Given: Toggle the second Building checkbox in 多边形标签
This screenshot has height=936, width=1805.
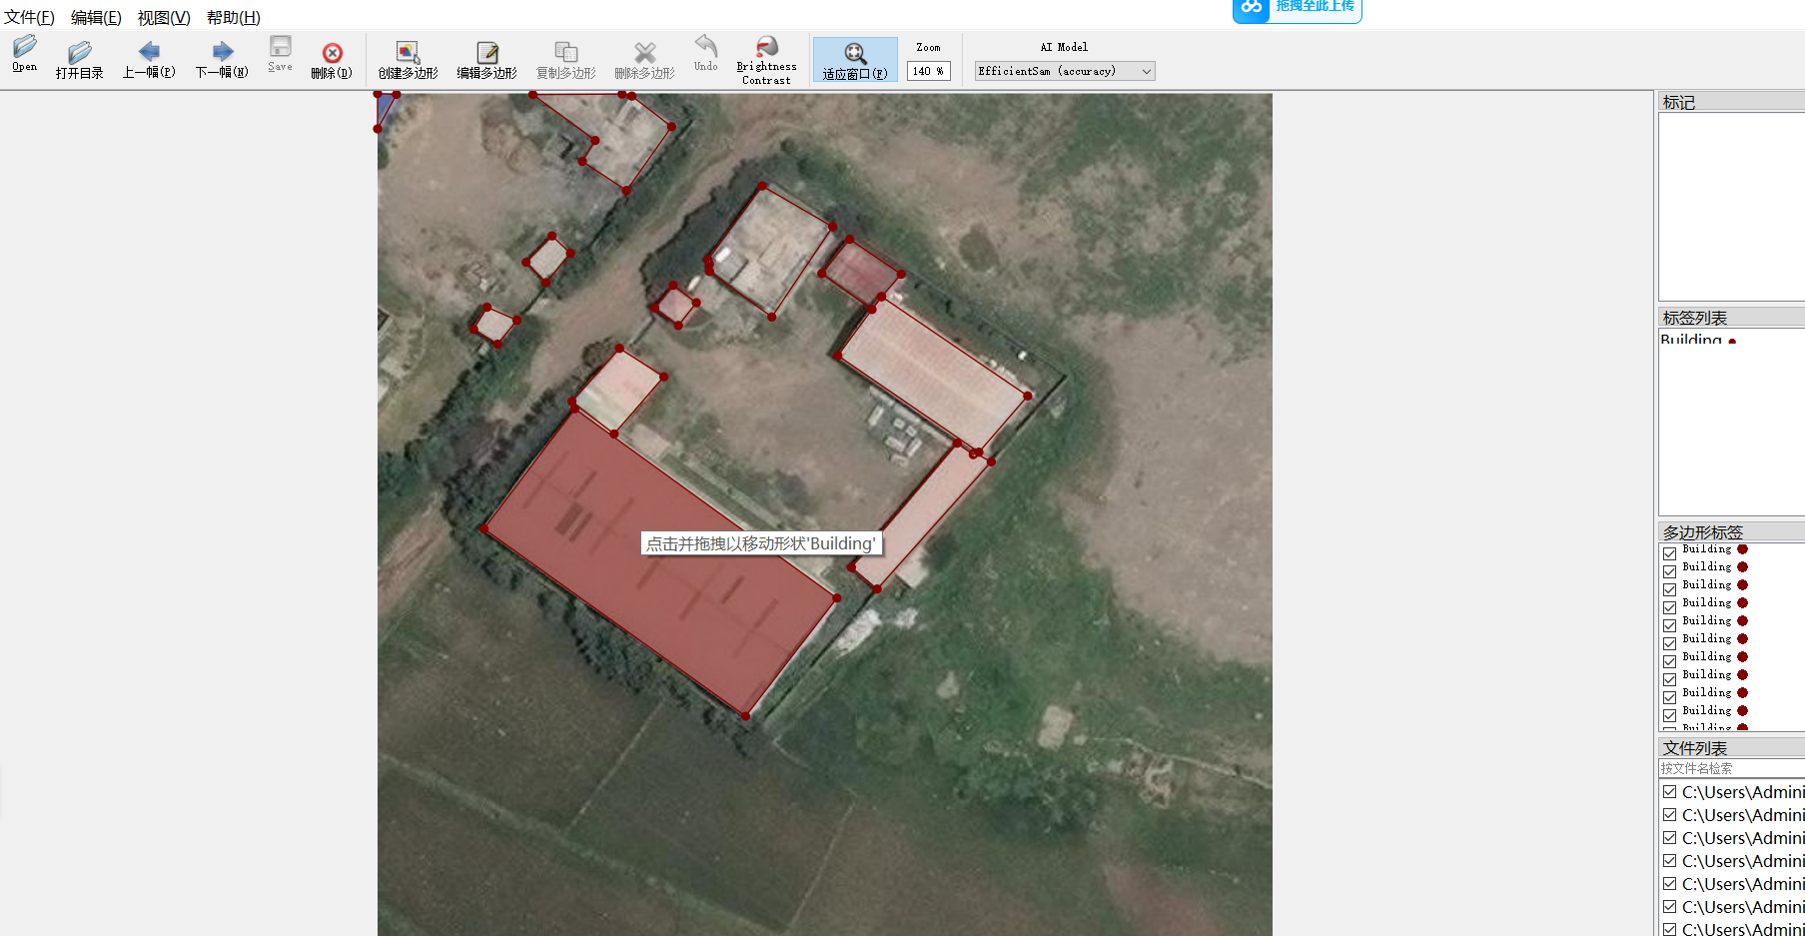Looking at the screenshot, I should coord(1669,571).
